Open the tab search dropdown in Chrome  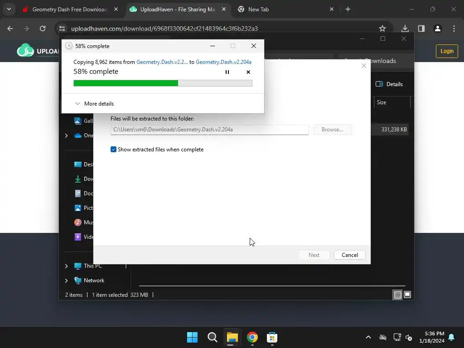[x=9, y=9]
